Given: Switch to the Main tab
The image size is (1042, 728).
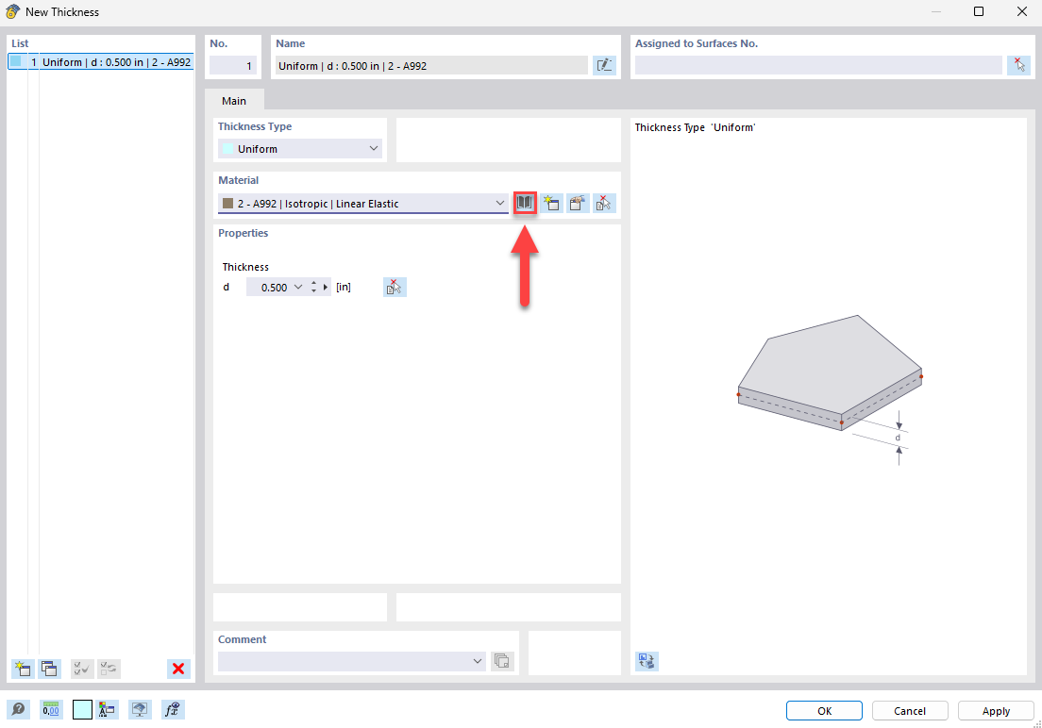Looking at the screenshot, I should click(233, 100).
